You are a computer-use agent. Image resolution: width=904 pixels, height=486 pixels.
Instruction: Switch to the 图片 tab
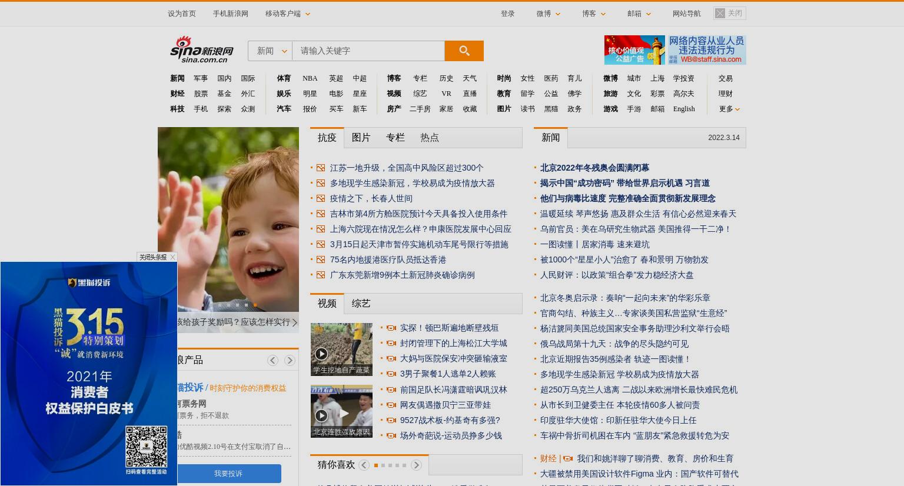click(x=361, y=138)
